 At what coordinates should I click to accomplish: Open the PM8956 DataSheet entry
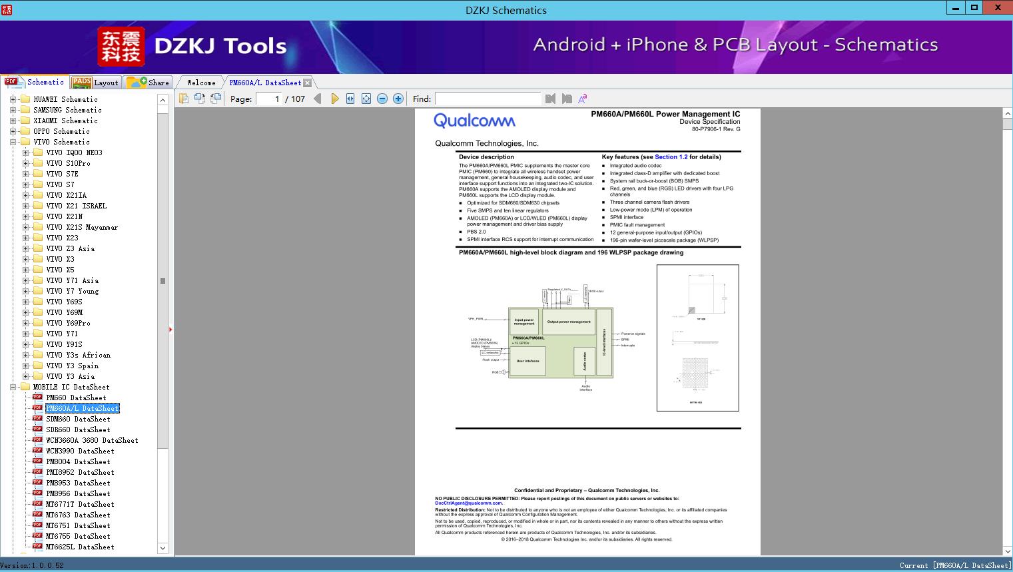[78, 493]
